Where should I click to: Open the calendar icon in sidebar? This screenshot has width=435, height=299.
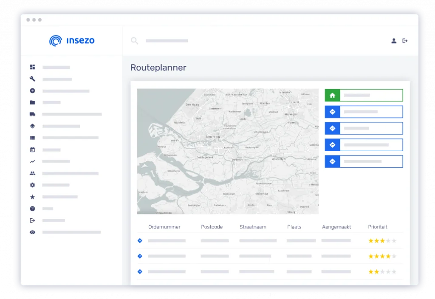(32, 150)
